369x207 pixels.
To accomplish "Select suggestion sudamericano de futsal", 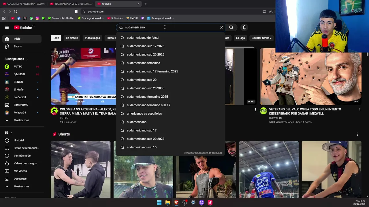I will coord(170,38).
